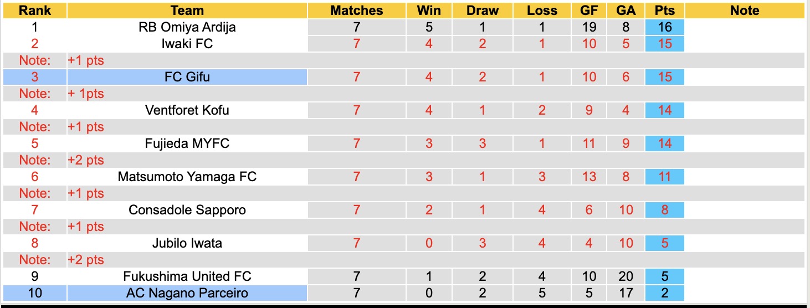
Task: Click the Matches column header
Action: pos(356,11)
